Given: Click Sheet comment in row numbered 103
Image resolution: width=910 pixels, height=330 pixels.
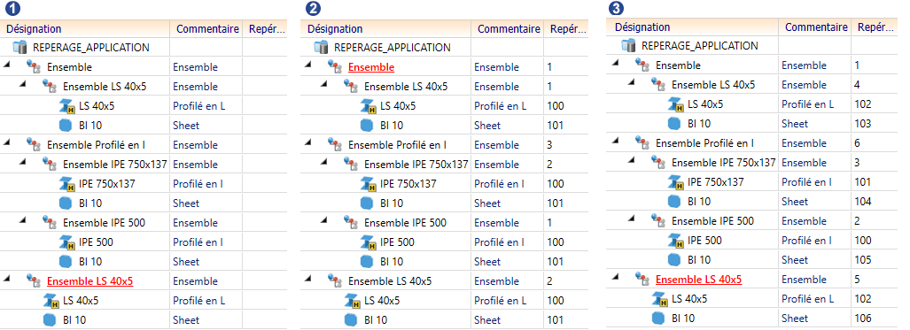Looking at the screenshot, I should pos(795,124).
